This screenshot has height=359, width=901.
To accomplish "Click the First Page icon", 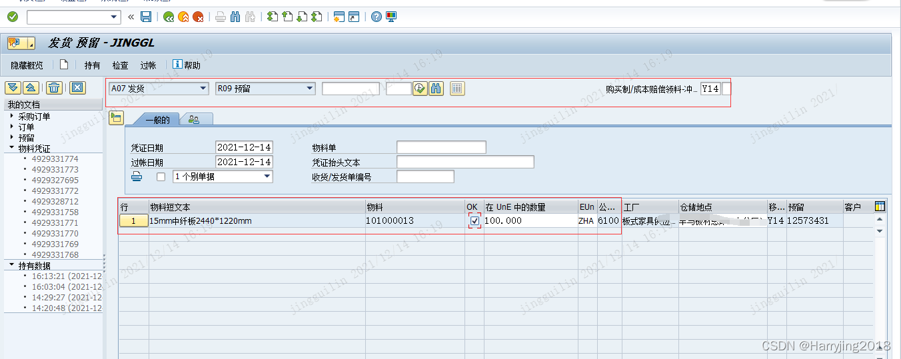I will (x=273, y=17).
